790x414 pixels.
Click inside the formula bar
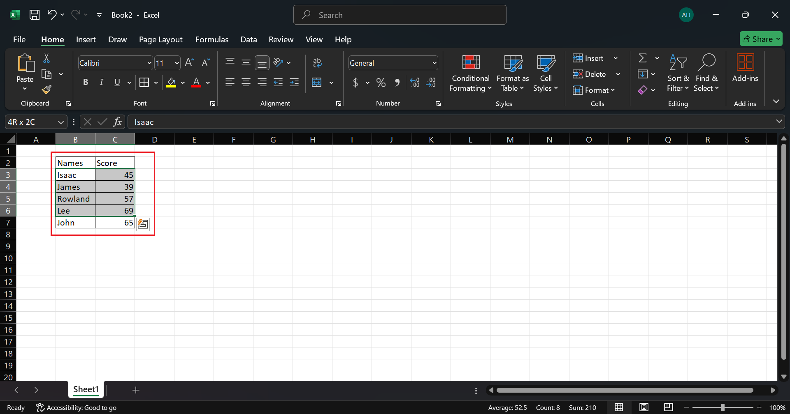pyautogui.click(x=288, y=122)
